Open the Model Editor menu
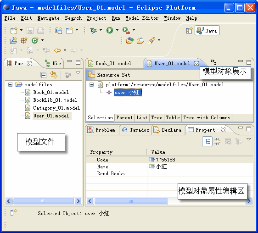Image resolution: width=258 pixels, height=233 pixels. tap(142, 18)
